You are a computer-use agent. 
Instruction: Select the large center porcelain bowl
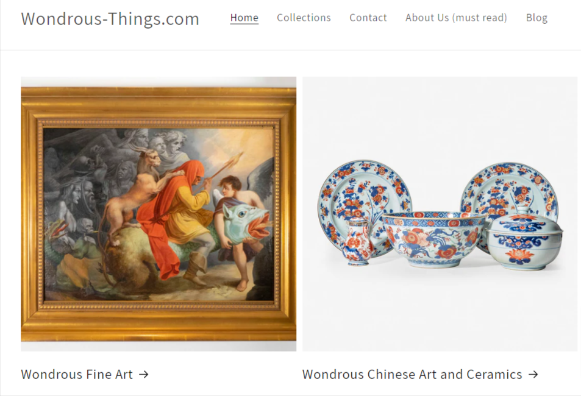[x=433, y=238]
